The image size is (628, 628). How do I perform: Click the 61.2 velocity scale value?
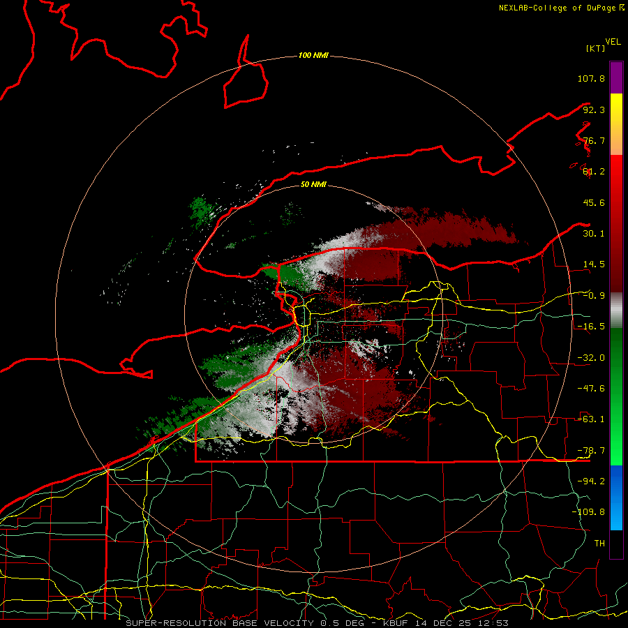(594, 172)
